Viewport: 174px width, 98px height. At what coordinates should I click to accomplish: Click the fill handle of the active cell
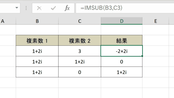[142, 56]
